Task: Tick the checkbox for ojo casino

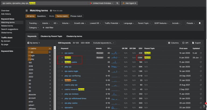Action: click(x=59, y=53)
